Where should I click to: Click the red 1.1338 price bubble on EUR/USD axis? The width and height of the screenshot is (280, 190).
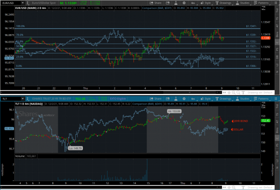click(x=266, y=38)
